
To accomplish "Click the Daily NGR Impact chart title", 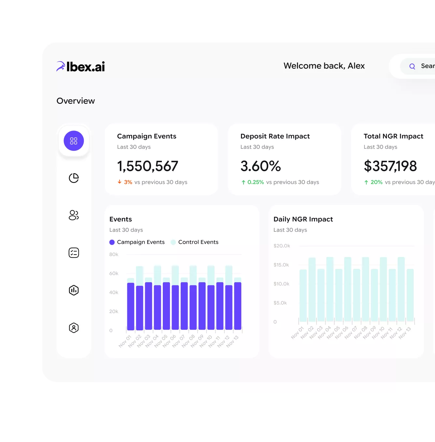I will click(303, 219).
